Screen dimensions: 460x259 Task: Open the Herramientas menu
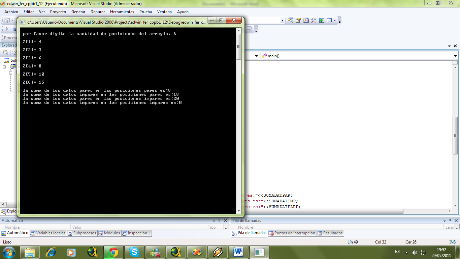tap(122, 12)
